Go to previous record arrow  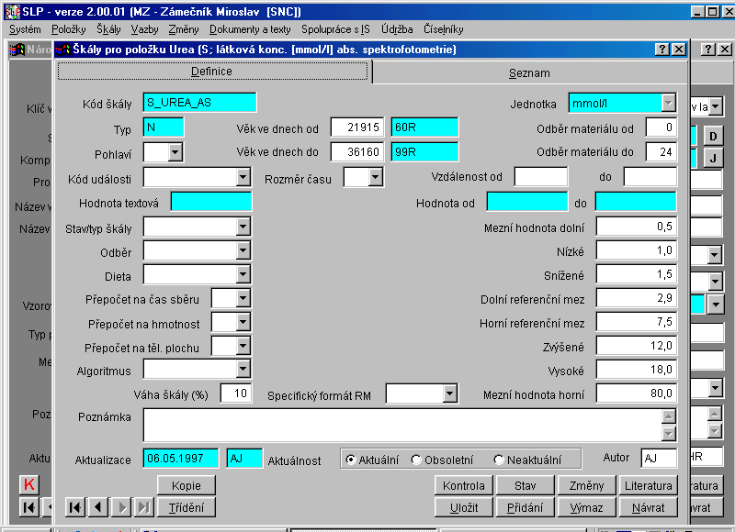pyautogui.click(x=98, y=507)
